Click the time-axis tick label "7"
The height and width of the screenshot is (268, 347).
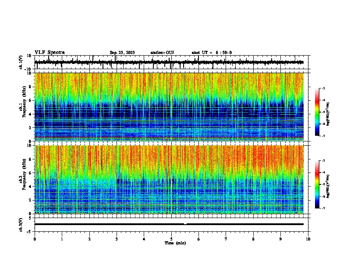point(226,239)
